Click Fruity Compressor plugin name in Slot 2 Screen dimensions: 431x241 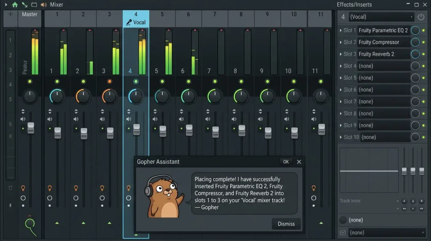tap(379, 43)
